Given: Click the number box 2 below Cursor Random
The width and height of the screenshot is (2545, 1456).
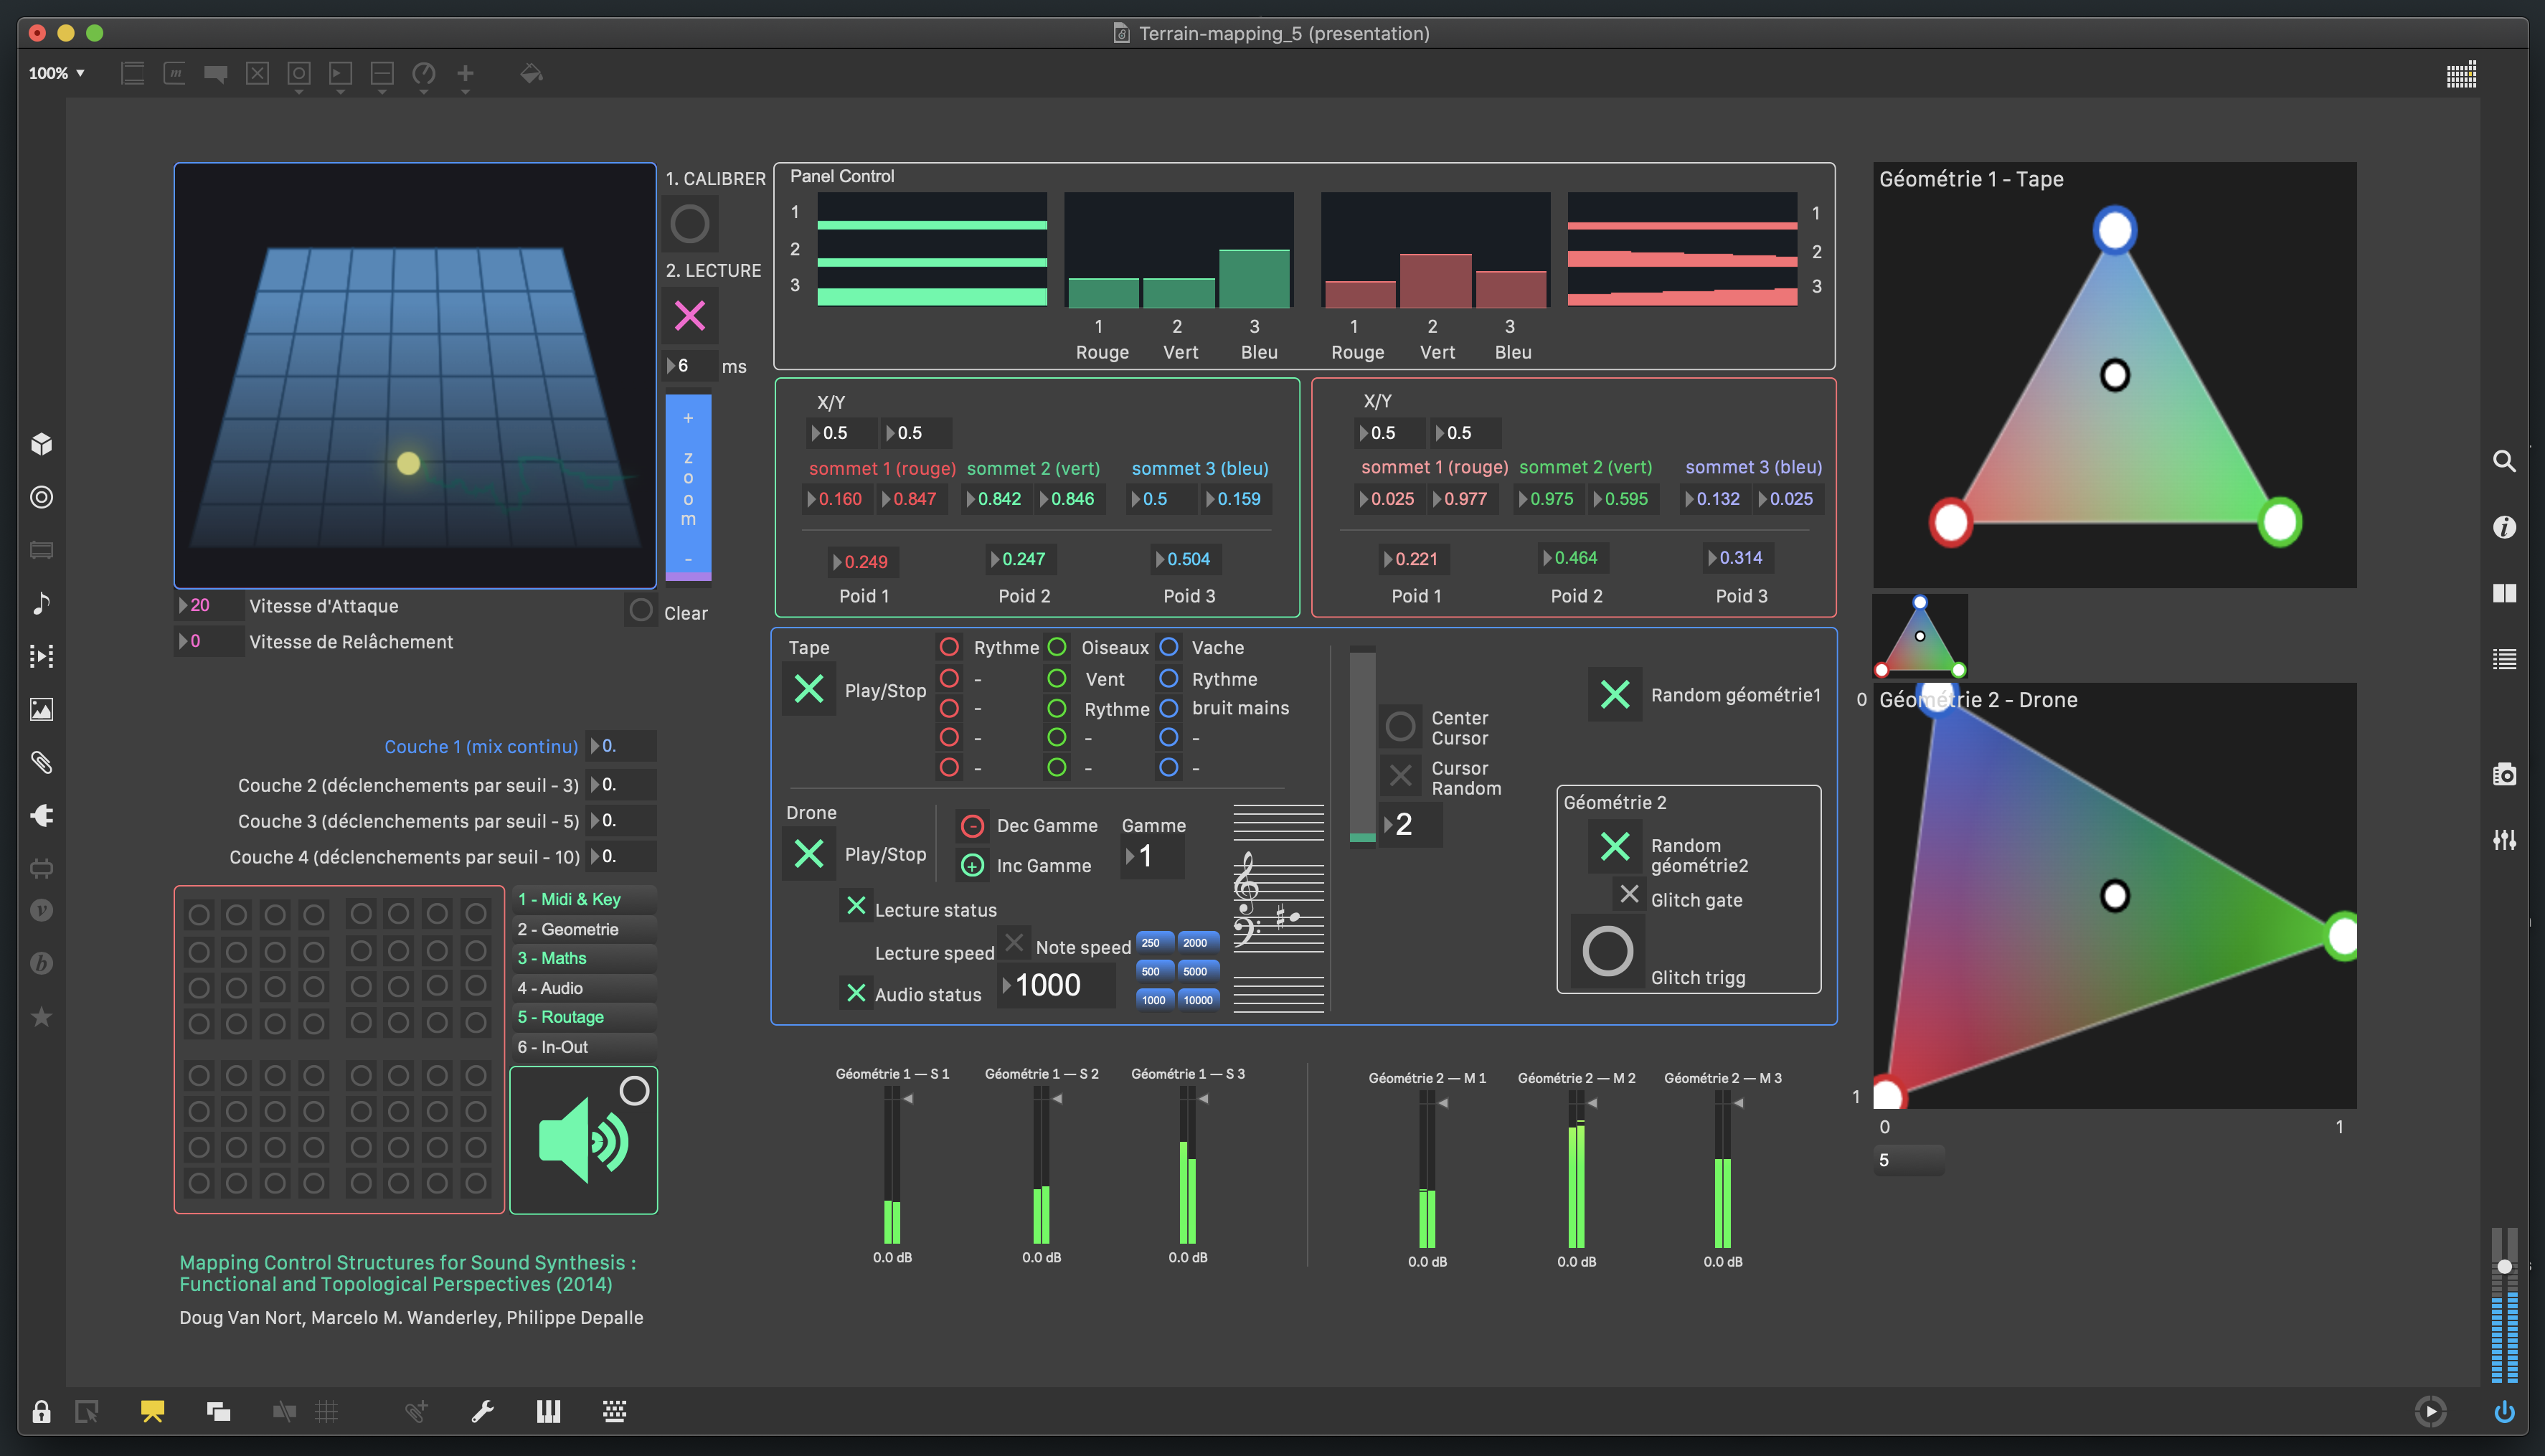Looking at the screenshot, I should (1411, 825).
